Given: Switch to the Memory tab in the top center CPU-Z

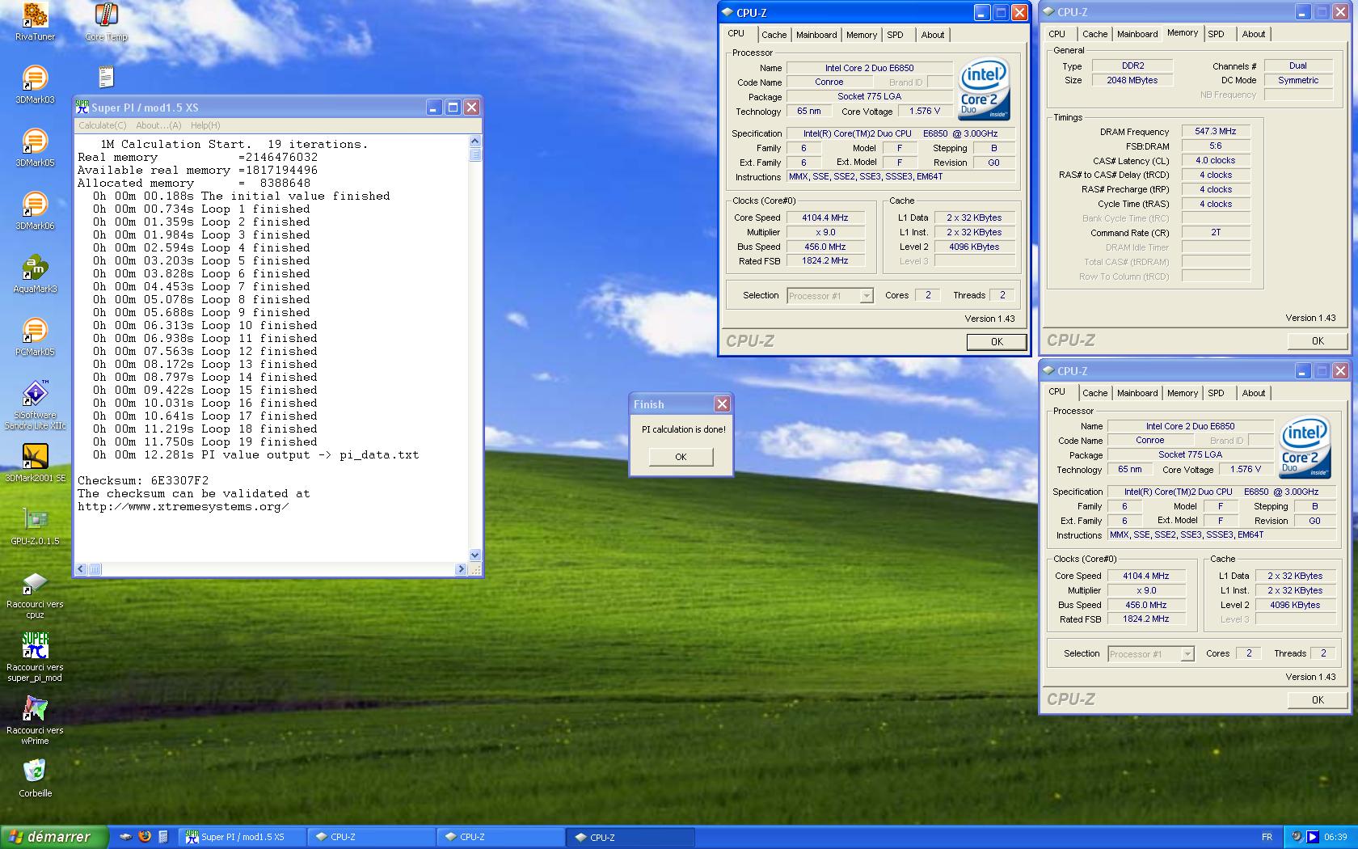Looking at the screenshot, I should pyautogui.click(x=862, y=35).
